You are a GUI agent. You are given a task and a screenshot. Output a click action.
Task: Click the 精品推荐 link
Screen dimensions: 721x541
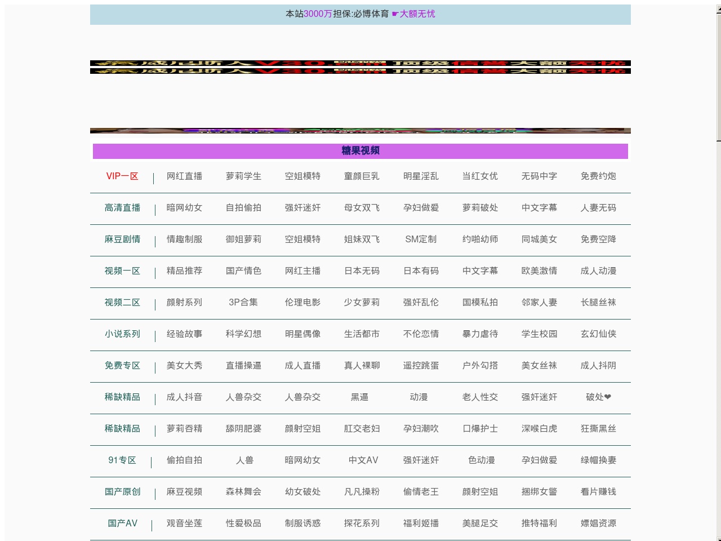pyautogui.click(x=184, y=271)
